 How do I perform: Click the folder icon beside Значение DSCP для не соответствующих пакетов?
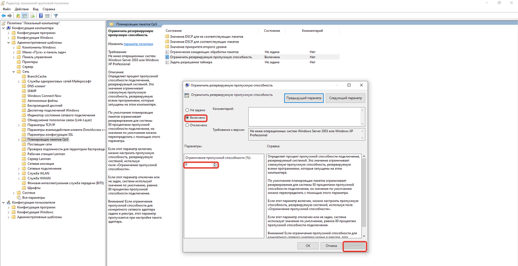coord(167,37)
